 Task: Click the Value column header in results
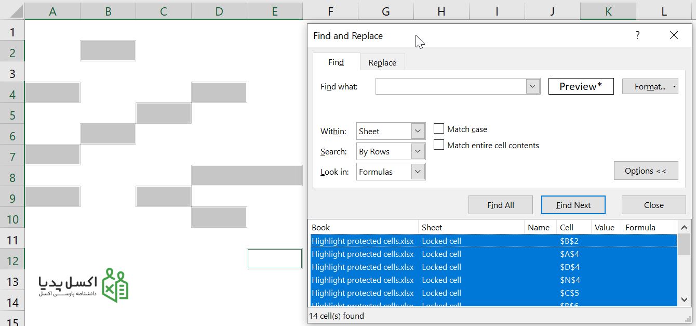pyautogui.click(x=606, y=227)
